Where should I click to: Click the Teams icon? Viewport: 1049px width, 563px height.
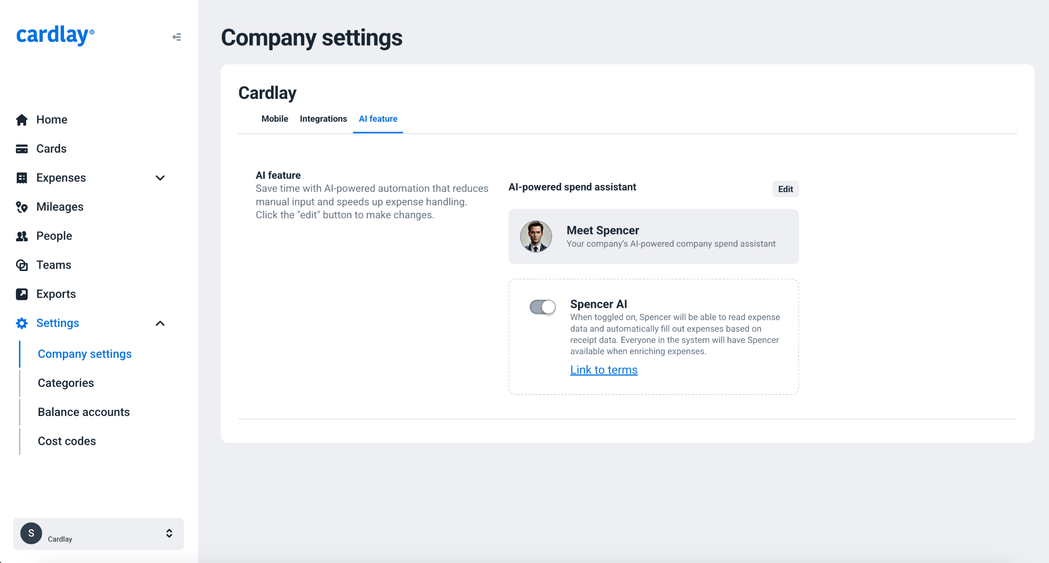coord(22,265)
